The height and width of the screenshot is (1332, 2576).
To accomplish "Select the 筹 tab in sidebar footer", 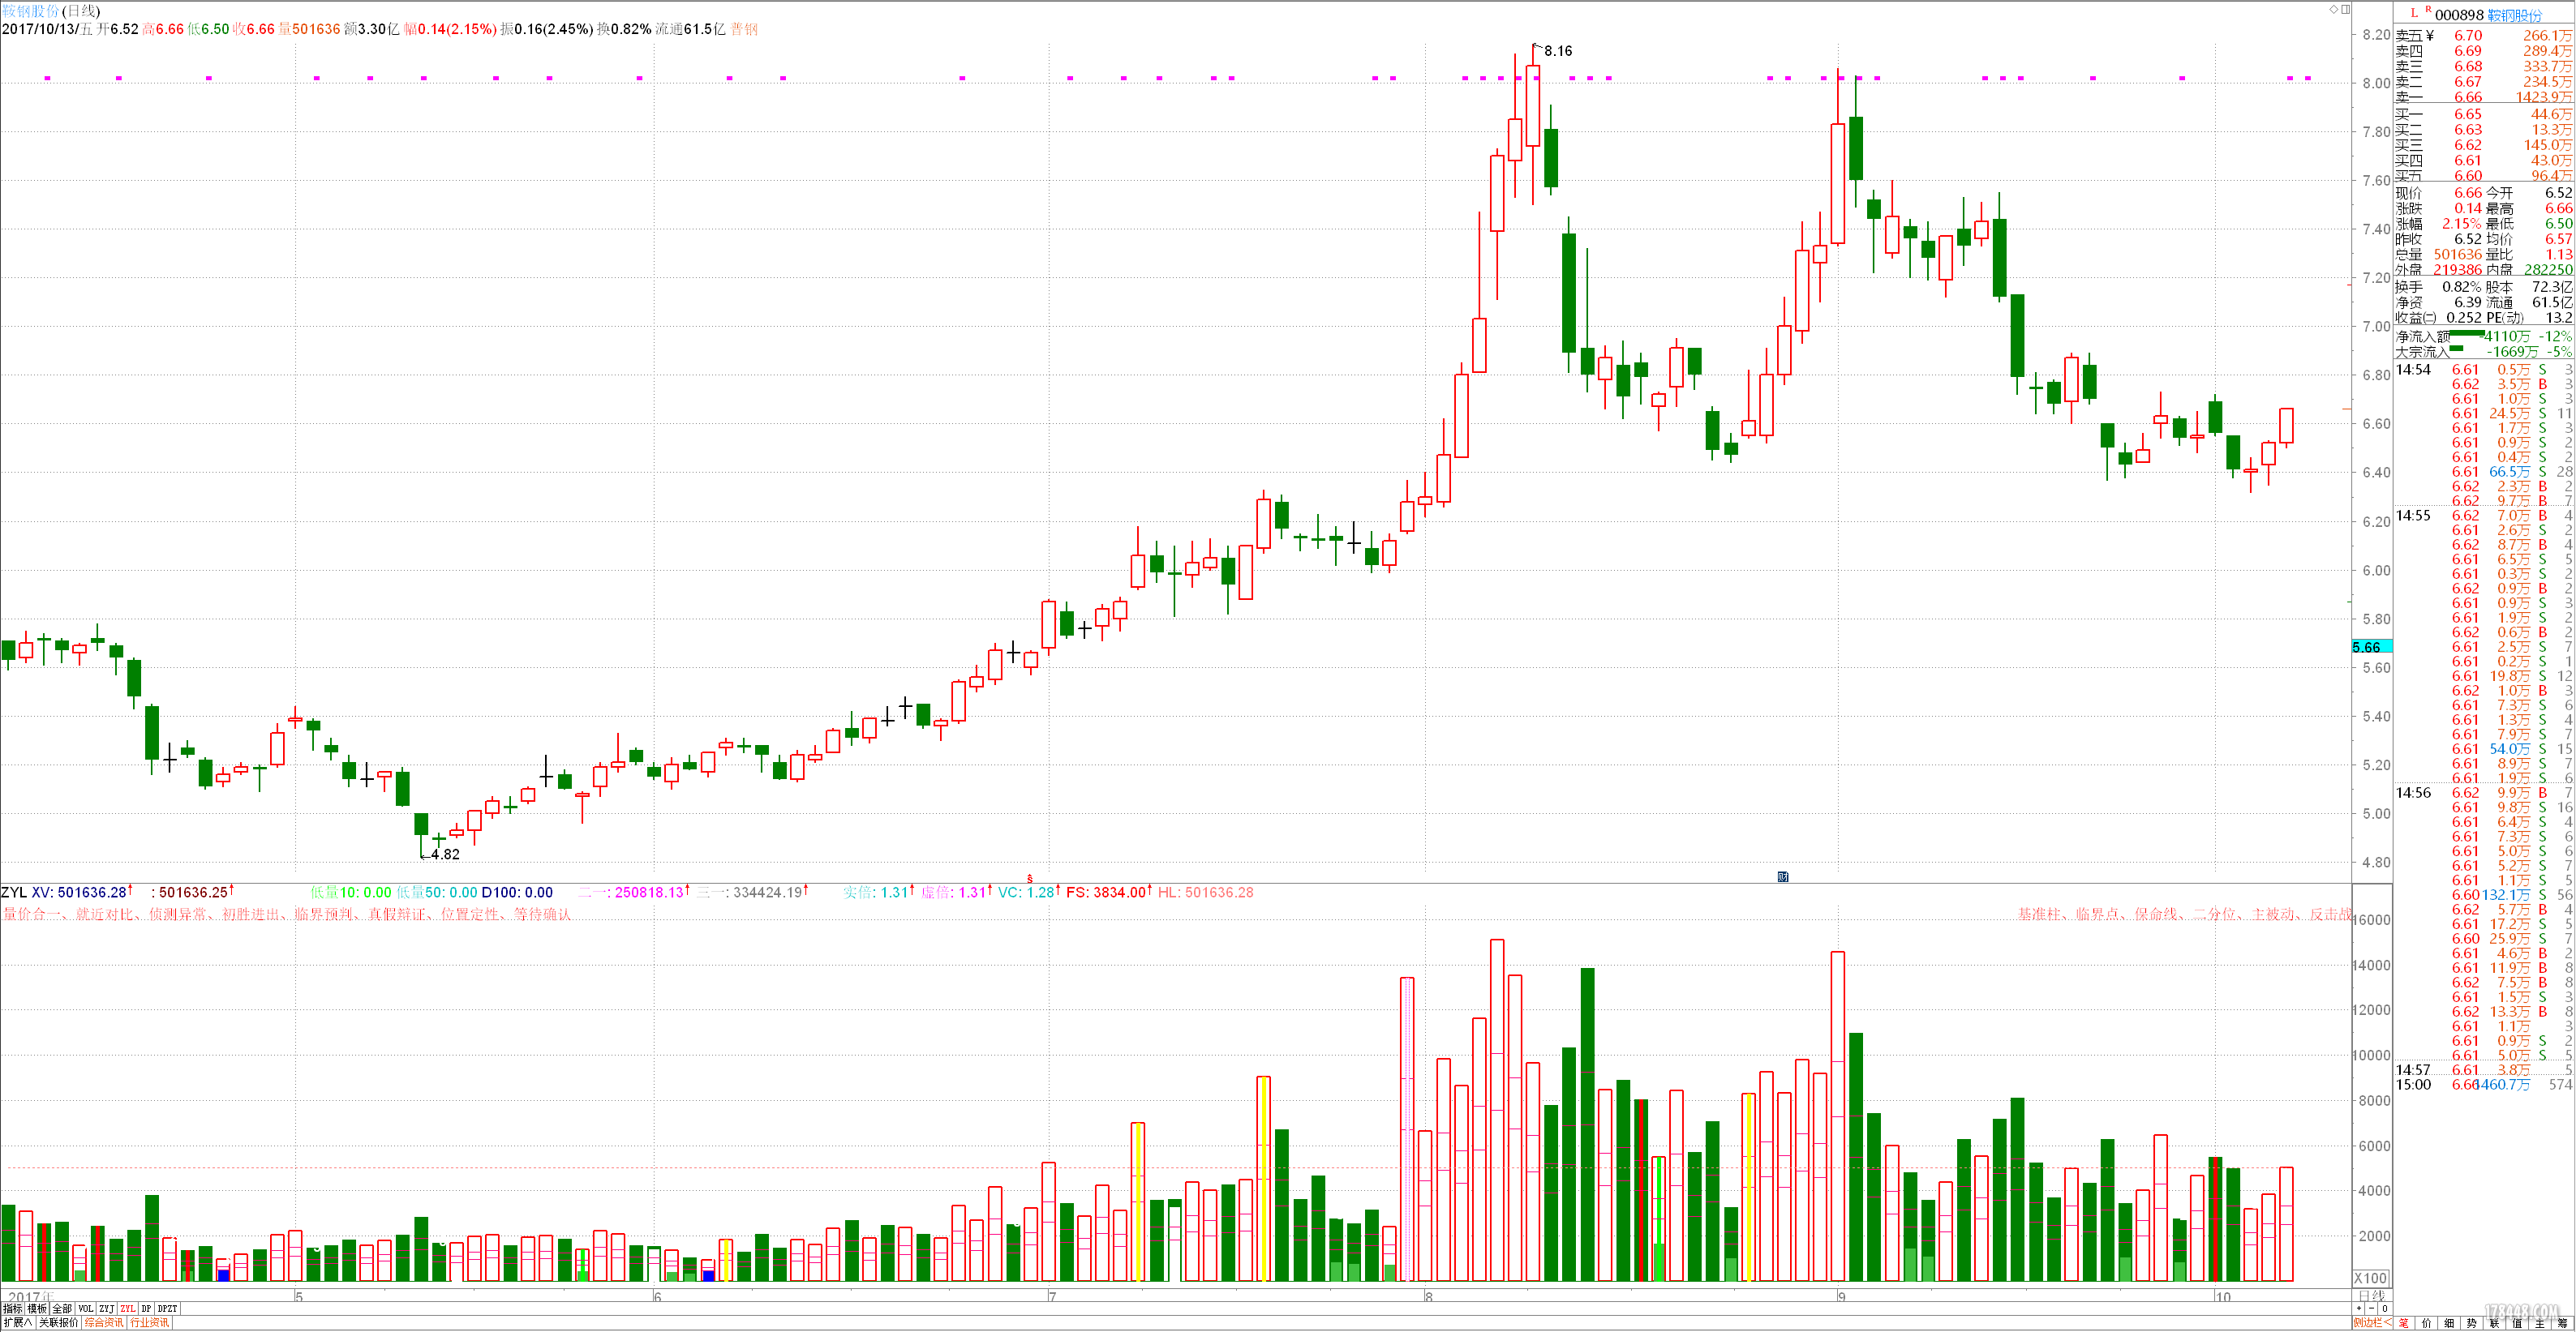I will point(2562,1322).
